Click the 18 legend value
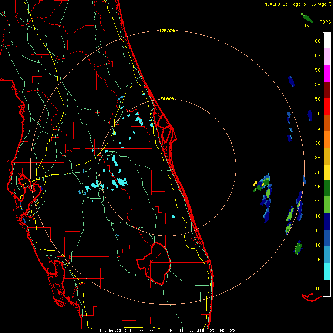 pyautogui.click(x=318, y=216)
